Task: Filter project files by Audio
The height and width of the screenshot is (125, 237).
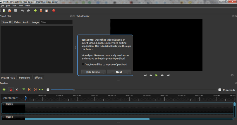Action: 26,22
